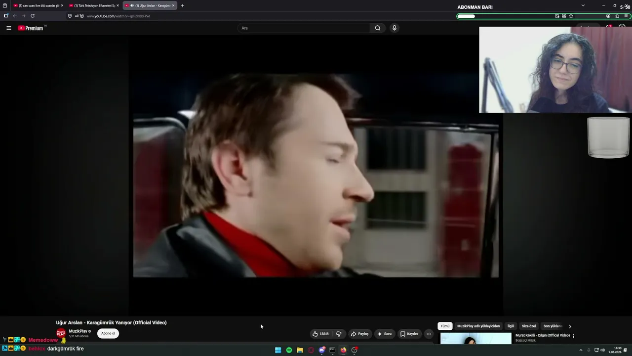Expand the tab list dropdown chevron
The width and height of the screenshot is (632, 356).
pyautogui.click(x=583, y=5)
